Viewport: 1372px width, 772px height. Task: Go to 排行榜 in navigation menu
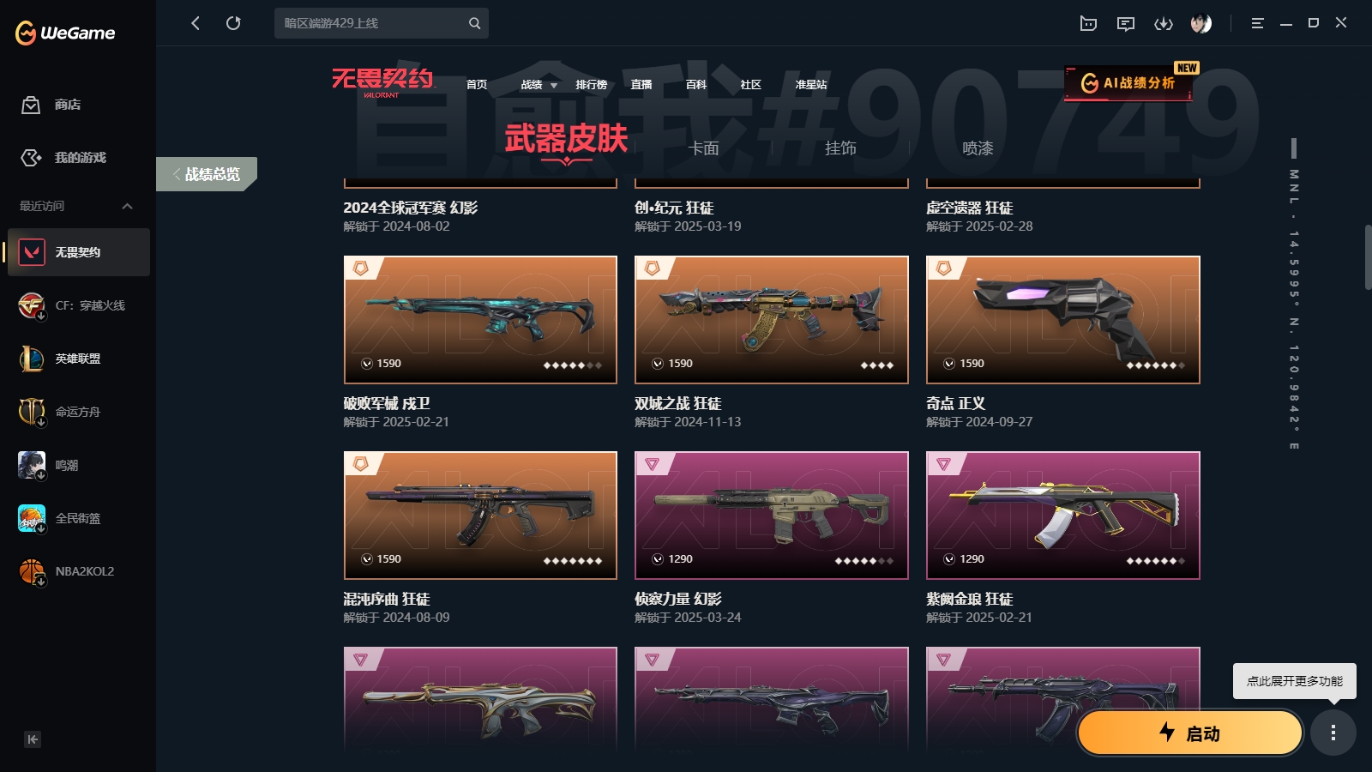pos(591,84)
